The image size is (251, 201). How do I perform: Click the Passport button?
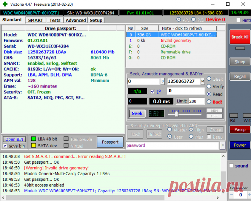[110, 142]
